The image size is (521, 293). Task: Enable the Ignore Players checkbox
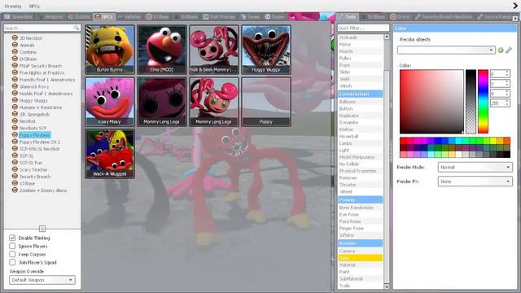click(x=12, y=246)
